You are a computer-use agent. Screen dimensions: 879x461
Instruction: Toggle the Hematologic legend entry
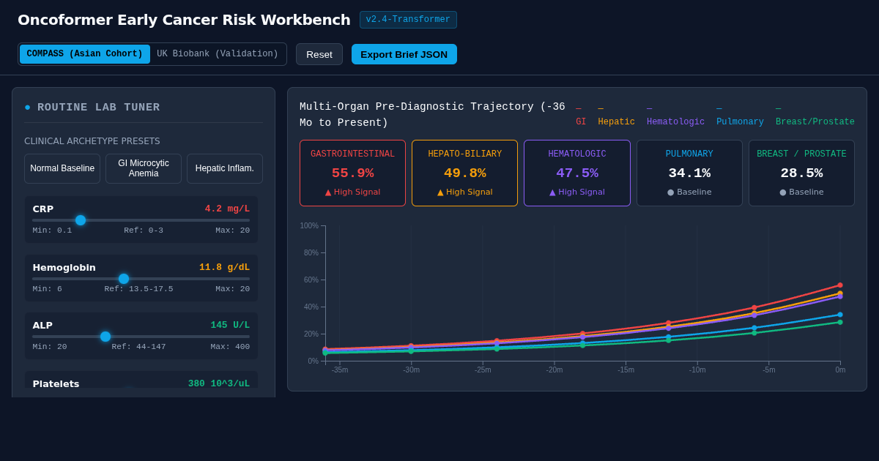(675, 116)
